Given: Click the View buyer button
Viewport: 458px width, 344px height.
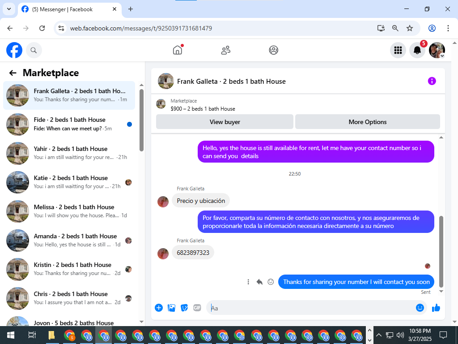Looking at the screenshot, I should [x=225, y=122].
